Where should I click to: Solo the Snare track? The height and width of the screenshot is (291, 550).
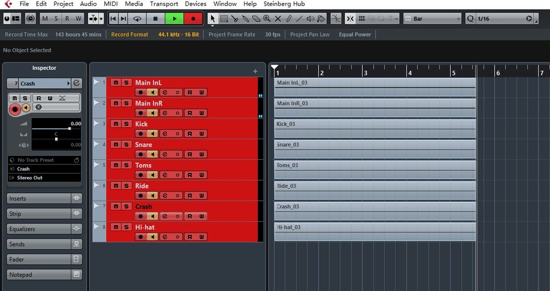tap(126, 144)
